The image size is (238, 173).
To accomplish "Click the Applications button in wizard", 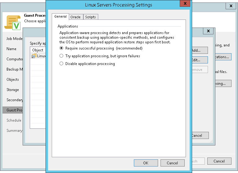I will click(x=223, y=57).
